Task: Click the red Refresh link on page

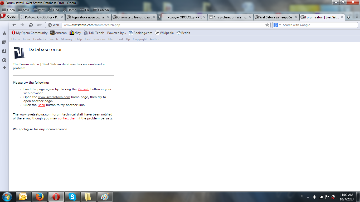Action: tap(83, 89)
